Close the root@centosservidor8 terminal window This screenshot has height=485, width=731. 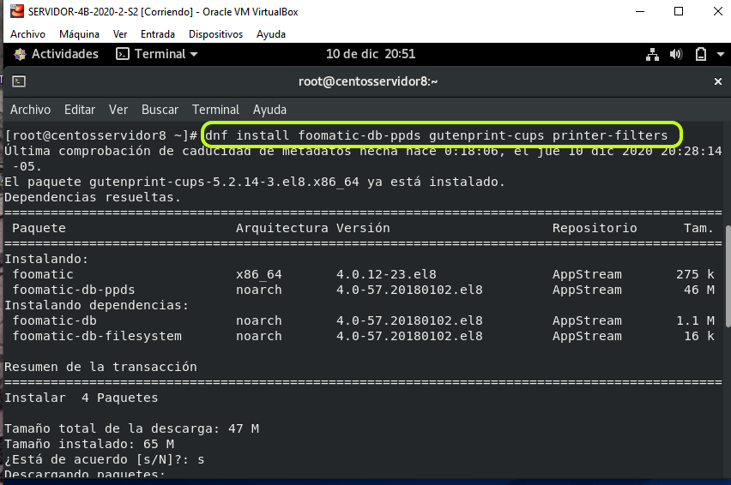click(x=718, y=81)
